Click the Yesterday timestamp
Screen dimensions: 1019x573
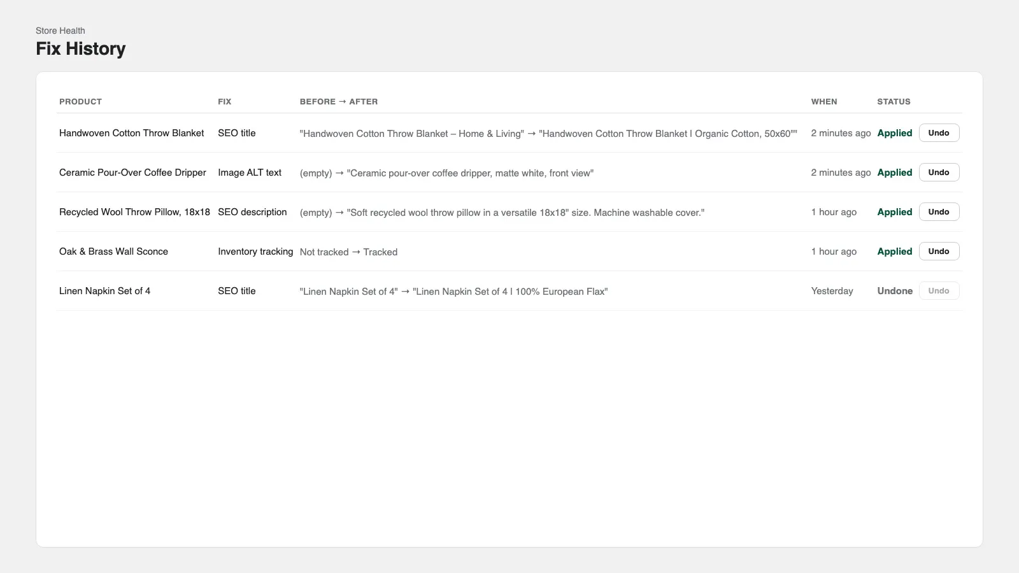(832, 291)
